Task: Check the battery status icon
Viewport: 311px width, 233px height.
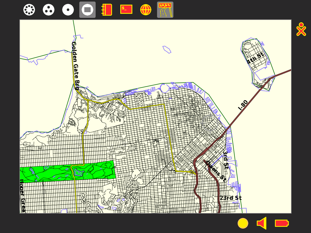Action: [282, 223]
